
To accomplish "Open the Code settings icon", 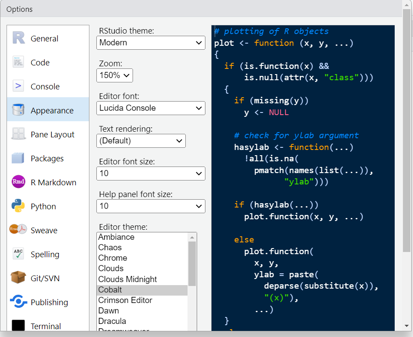I will [x=18, y=62].
